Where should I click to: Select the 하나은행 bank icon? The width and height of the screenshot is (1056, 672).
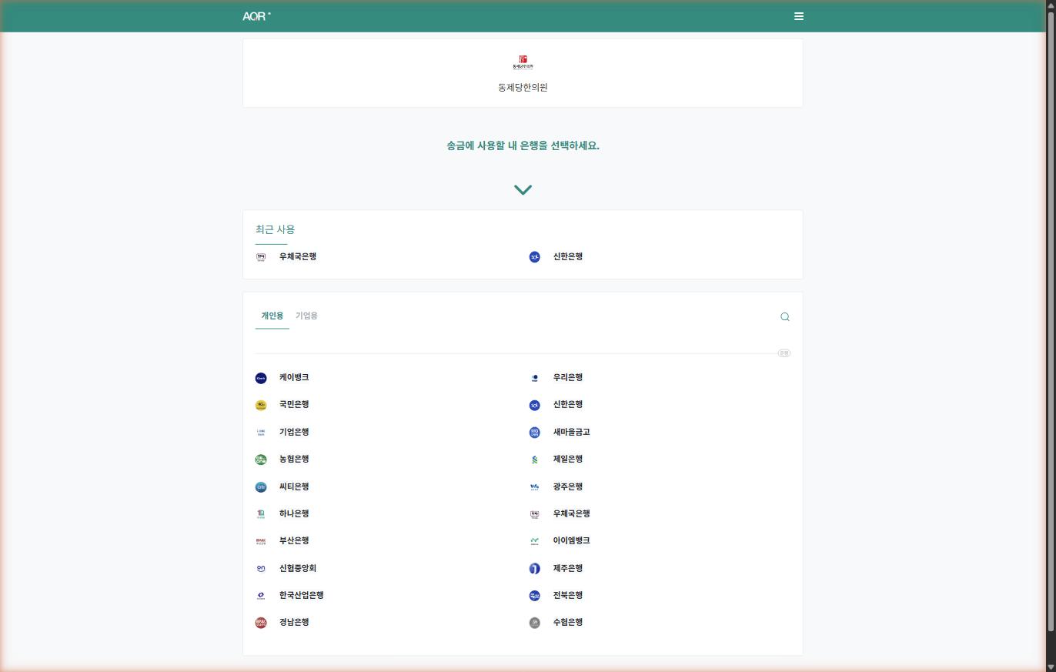point(262,513)
